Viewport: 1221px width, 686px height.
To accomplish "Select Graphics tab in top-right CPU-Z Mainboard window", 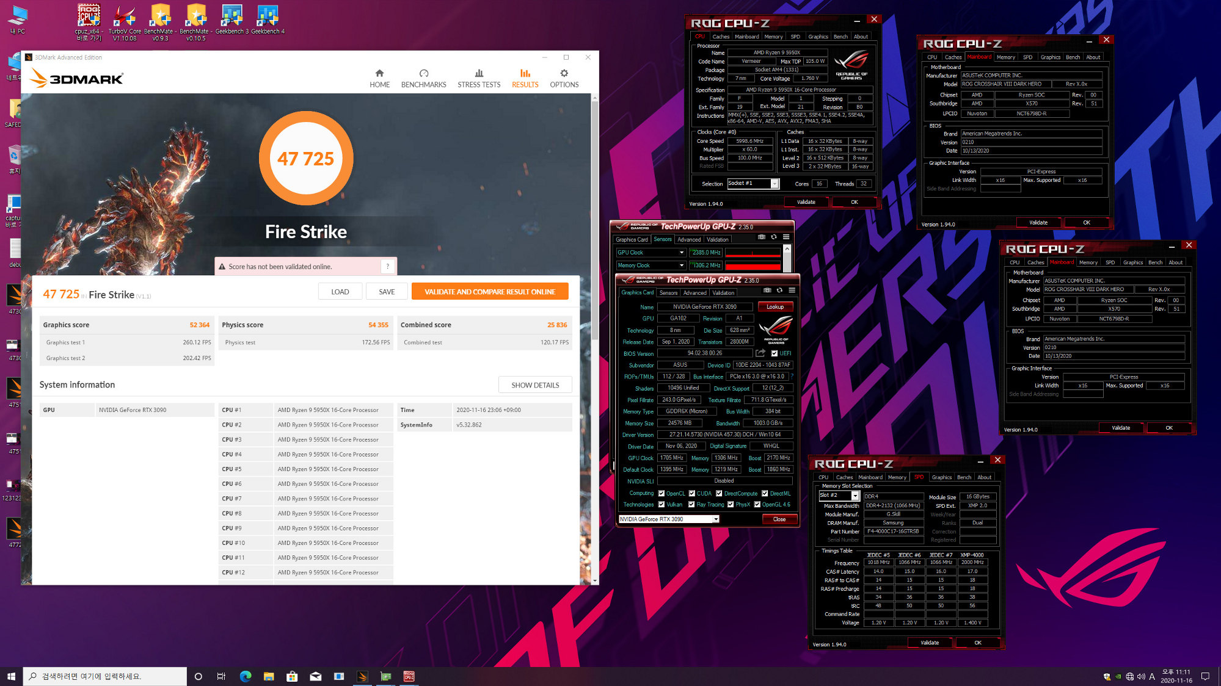I will [x=1050, y=57].
